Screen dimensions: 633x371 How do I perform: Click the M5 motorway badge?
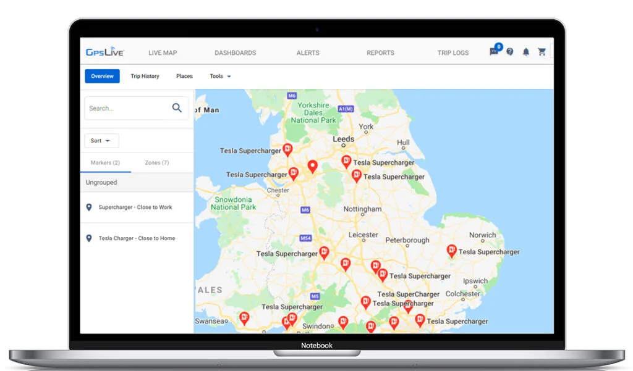coord(315,296)
